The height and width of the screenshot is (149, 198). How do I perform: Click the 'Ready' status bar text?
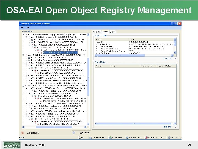click(22, 138)
